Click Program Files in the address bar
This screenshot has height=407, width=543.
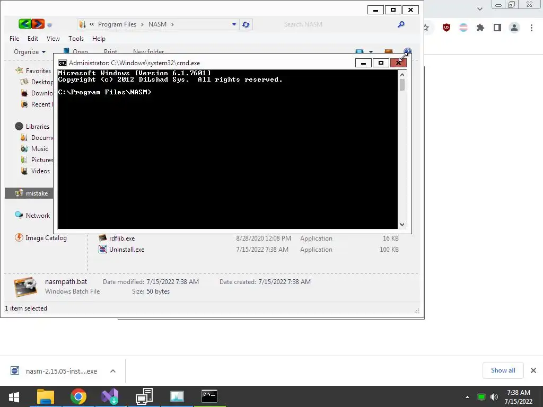(x=117, y=24)
